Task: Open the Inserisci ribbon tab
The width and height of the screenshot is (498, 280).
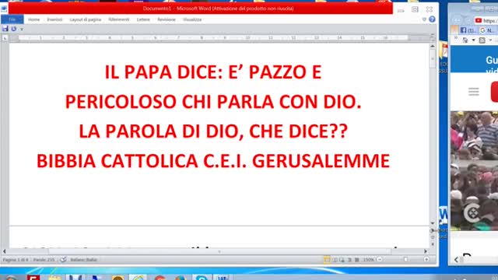Action: click(x=54, y=19)
